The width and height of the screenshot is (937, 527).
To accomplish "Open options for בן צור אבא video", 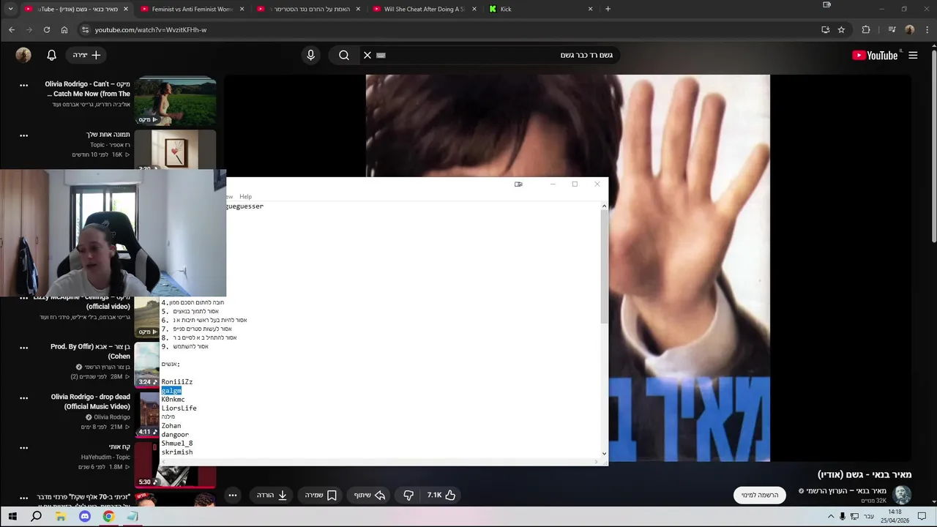I will (x=23, y=348).
